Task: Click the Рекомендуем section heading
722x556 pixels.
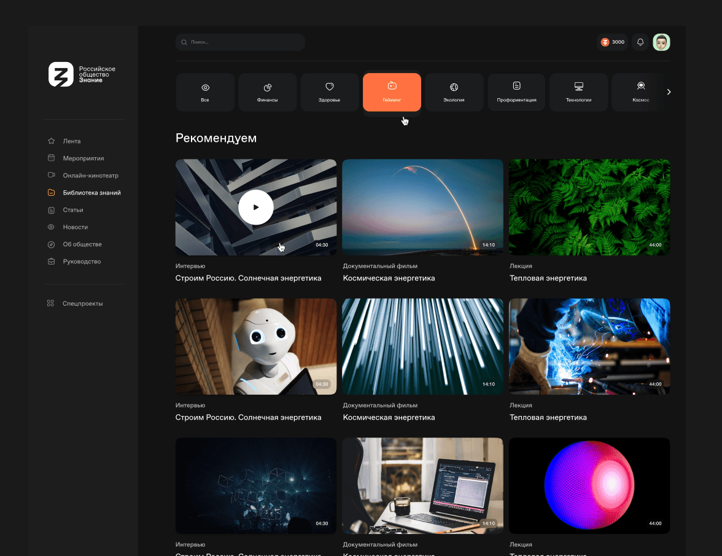Action: coord(216,138)
